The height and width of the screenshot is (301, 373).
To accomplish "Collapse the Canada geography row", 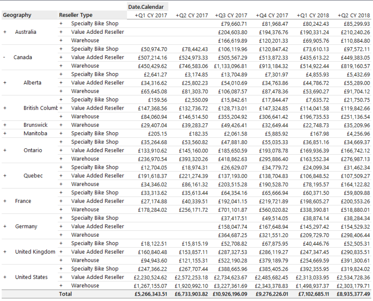I will coord(4,57).
